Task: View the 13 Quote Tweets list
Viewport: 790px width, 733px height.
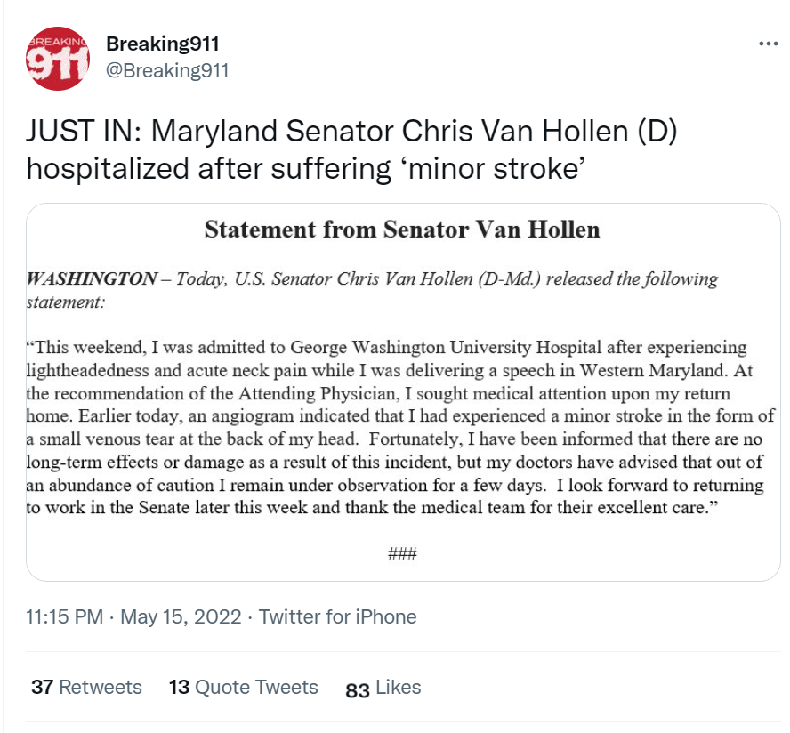Action: 244,687
